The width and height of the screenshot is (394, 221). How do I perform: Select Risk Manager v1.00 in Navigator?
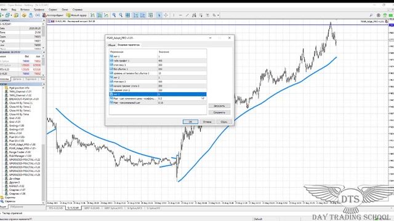(20, 156)
